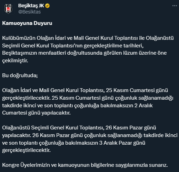Select the word Beşiktaşımızın
Screen dimensions: 179x172
[20, 53]
